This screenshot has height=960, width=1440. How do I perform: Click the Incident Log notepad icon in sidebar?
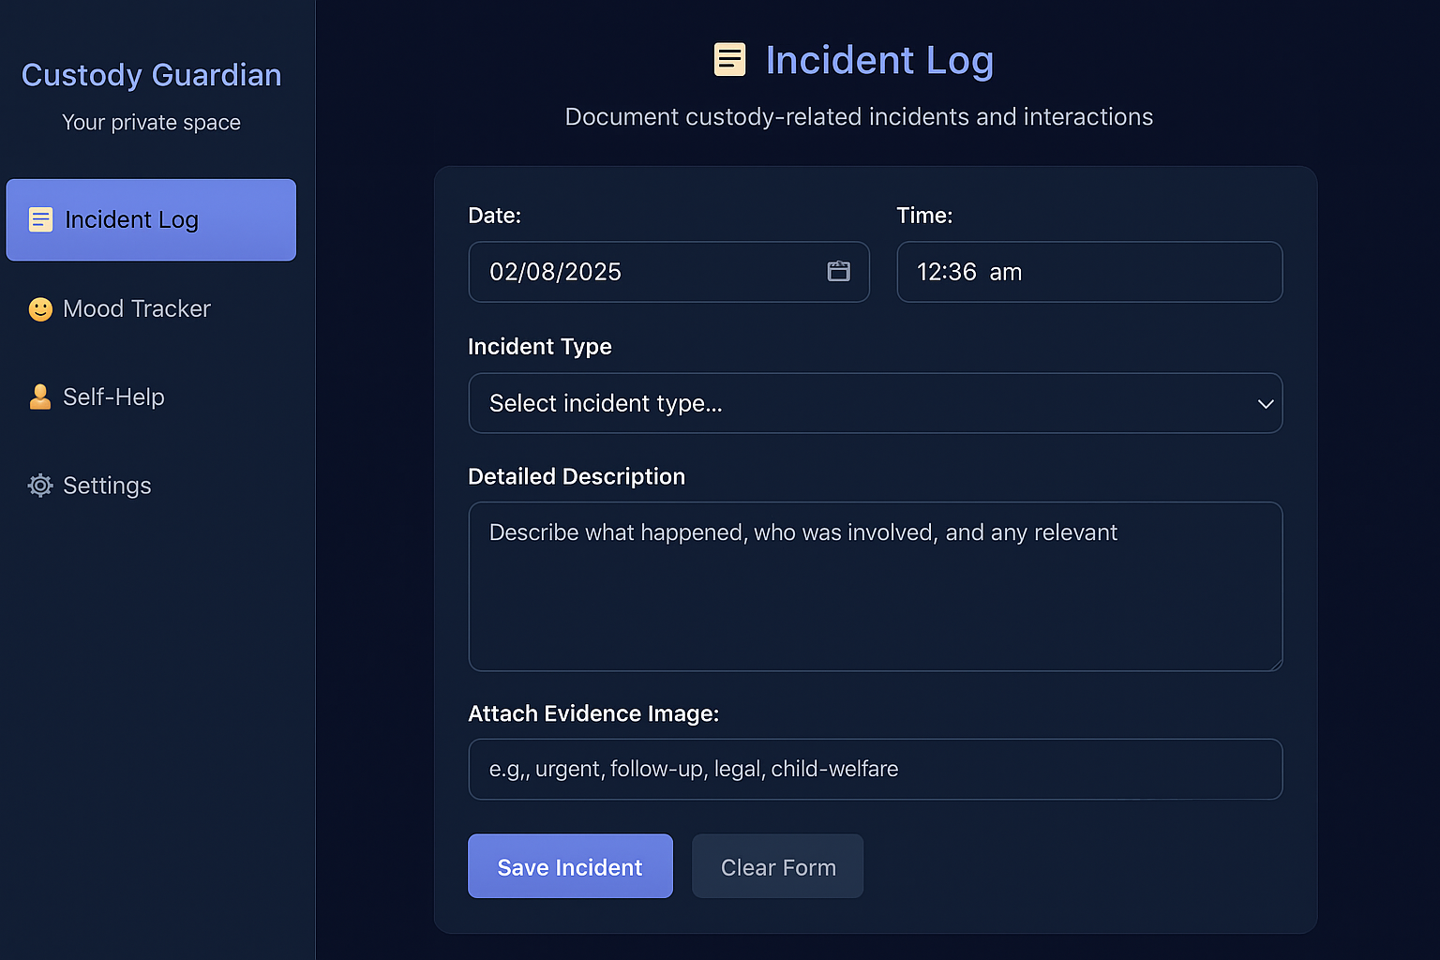(x=40, y=219)
